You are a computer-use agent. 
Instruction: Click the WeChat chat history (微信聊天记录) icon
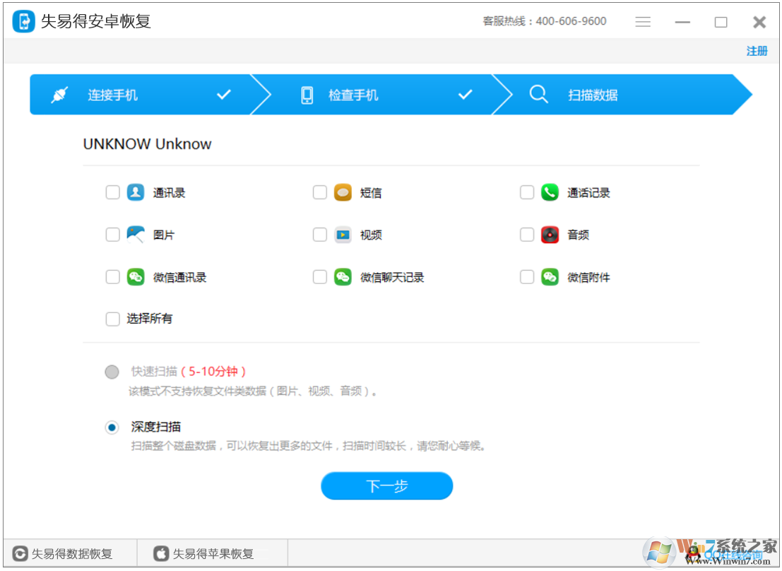point(343,277)
